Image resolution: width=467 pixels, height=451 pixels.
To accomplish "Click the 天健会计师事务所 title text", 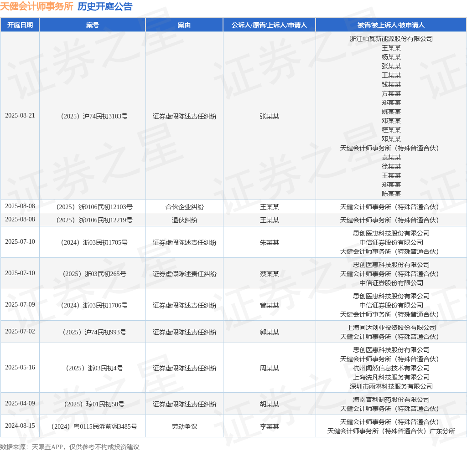I will (x=36, y=6).
